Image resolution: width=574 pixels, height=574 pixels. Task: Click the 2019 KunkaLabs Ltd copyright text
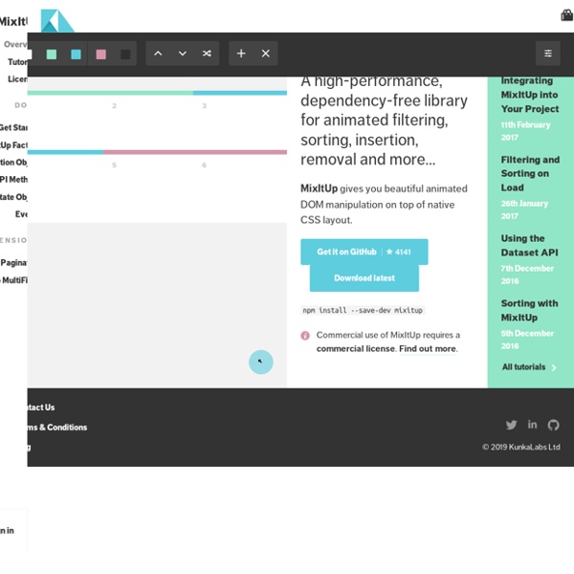point(521,447)
